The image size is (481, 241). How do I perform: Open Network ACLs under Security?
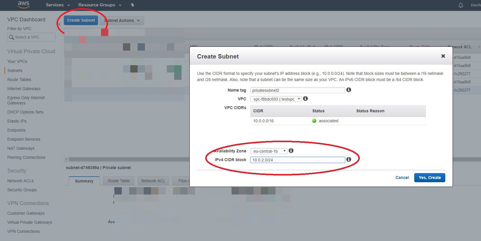point(20,181)
